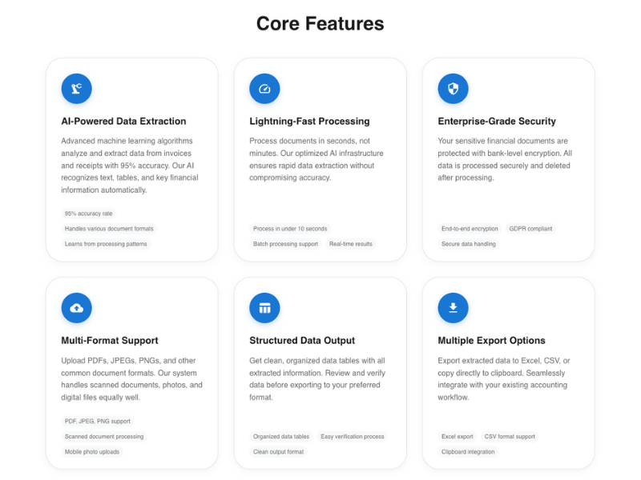Click the 'GDPR compliant' tag
641x480 pixels.
coord(530,229)
